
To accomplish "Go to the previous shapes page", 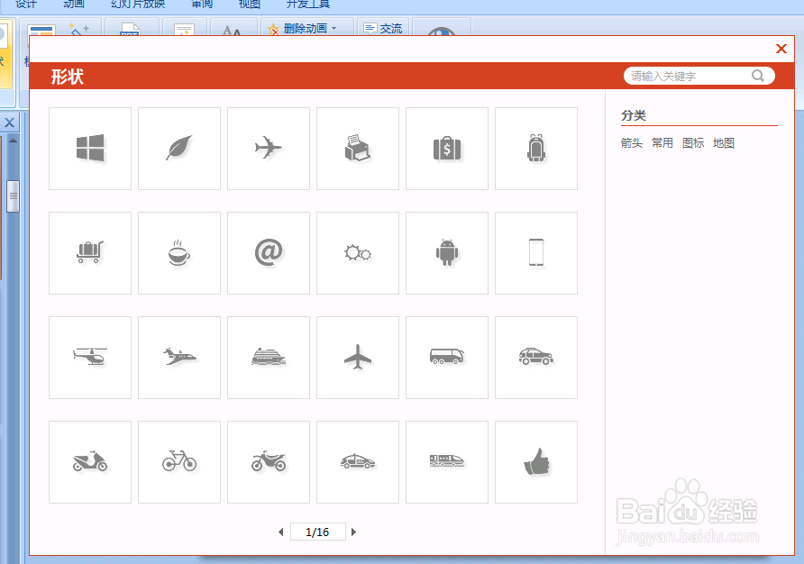I will tap(281, 532).
